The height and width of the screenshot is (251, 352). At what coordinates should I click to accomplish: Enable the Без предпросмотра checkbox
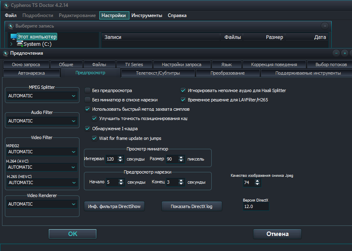tap(88, 90)
